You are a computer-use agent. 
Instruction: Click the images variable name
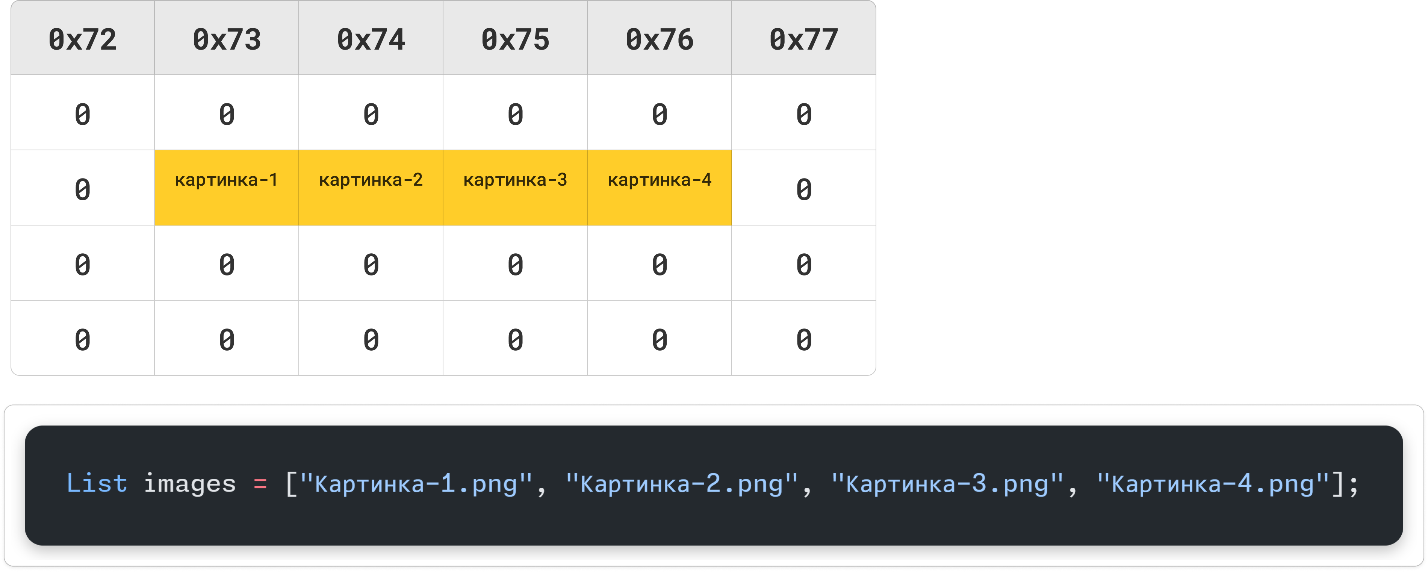tap(190, 484)
